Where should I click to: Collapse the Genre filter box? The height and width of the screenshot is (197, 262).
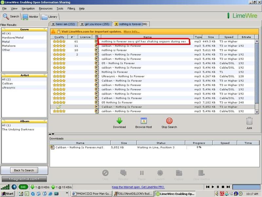(x=45, y=29)
